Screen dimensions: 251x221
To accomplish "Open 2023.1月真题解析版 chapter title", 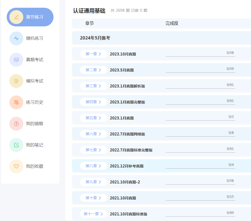I will [127, 86].
